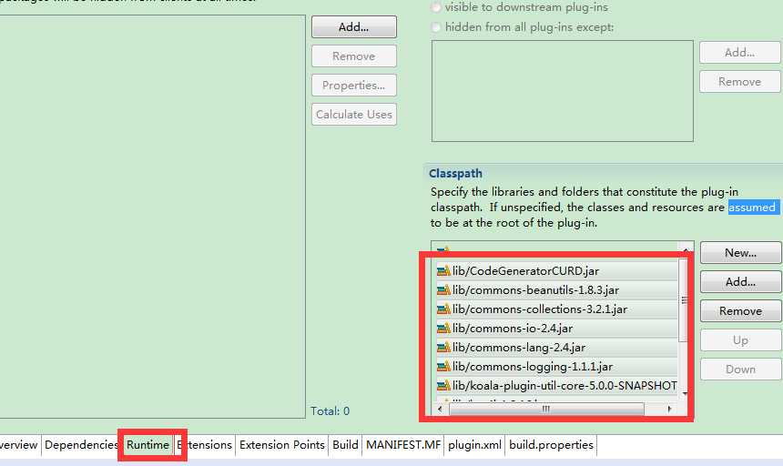Click inside the package visibility friends list box
Screen dimensions: 783x466
(x=563, y=91)
